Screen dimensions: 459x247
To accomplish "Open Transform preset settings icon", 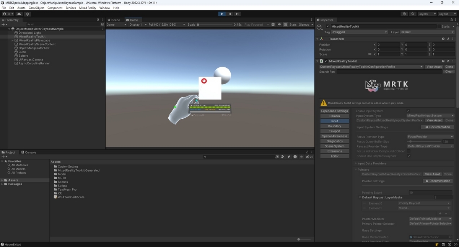I will pos(448,39).
